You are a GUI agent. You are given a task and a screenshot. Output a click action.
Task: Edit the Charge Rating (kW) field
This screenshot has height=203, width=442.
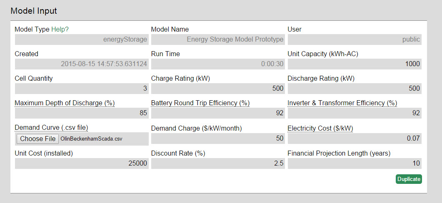coord(218,89)
